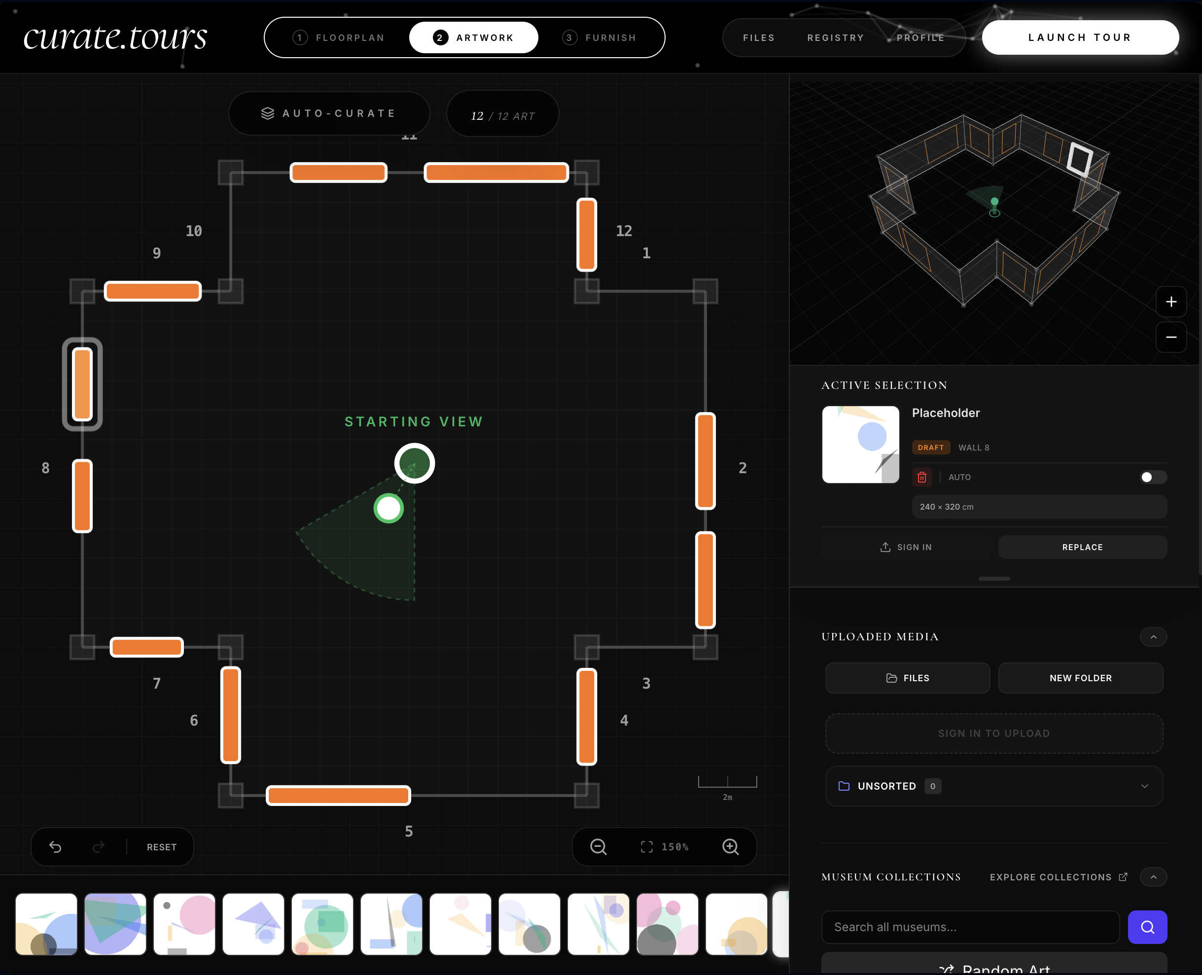Collapse the Uploaded Media section
The image size is (1202, 975).
point(1154,637)
